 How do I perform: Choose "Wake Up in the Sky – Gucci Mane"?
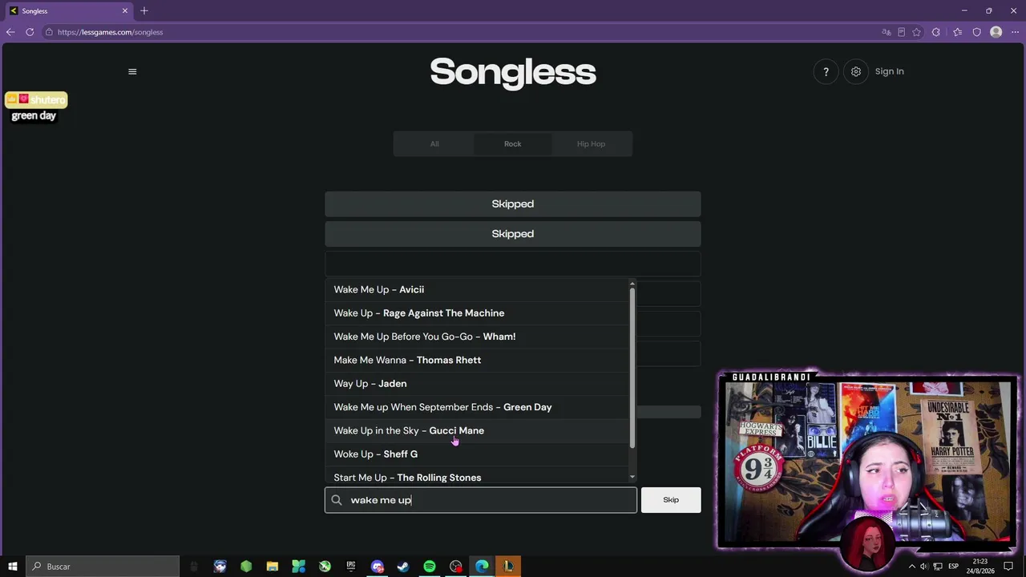pos(477,430)
